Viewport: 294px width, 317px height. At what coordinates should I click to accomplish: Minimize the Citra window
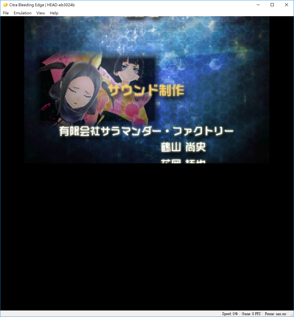(x=258, y=5)
